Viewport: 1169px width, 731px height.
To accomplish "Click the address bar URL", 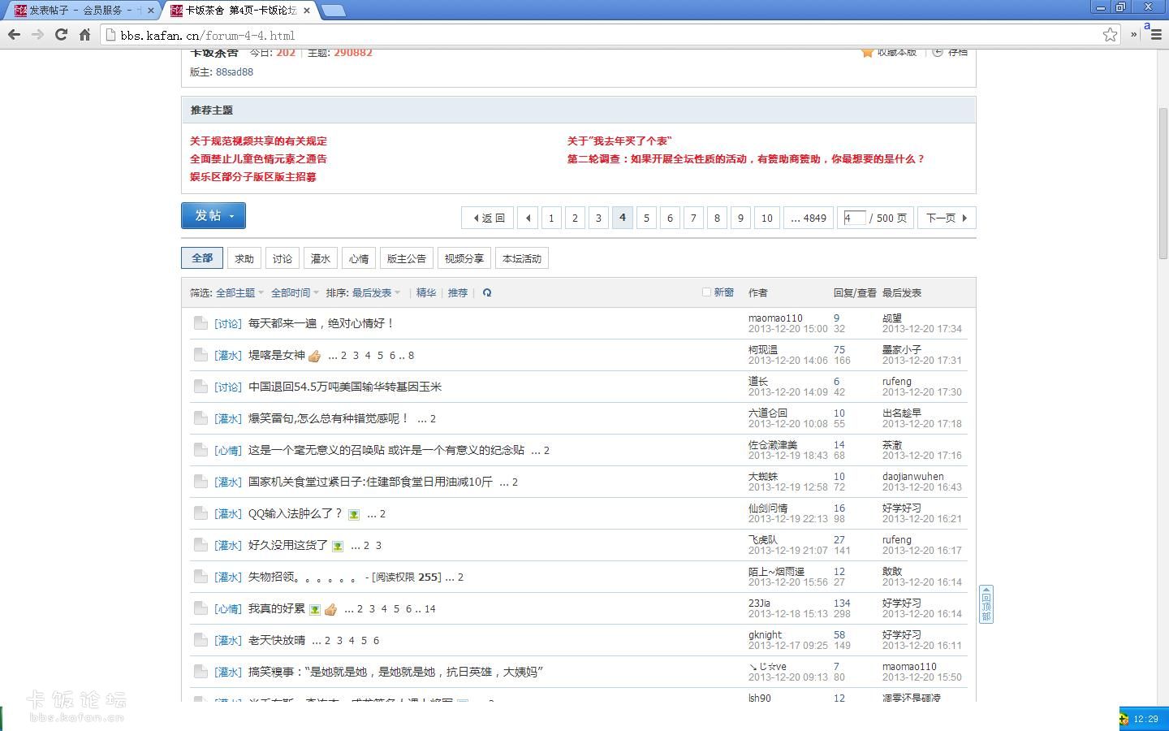I will tap(208, 35).
